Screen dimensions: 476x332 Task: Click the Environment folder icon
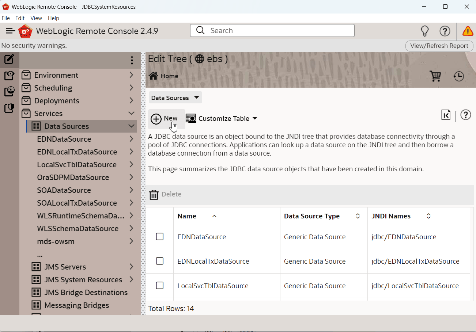(x=26, y=75)
